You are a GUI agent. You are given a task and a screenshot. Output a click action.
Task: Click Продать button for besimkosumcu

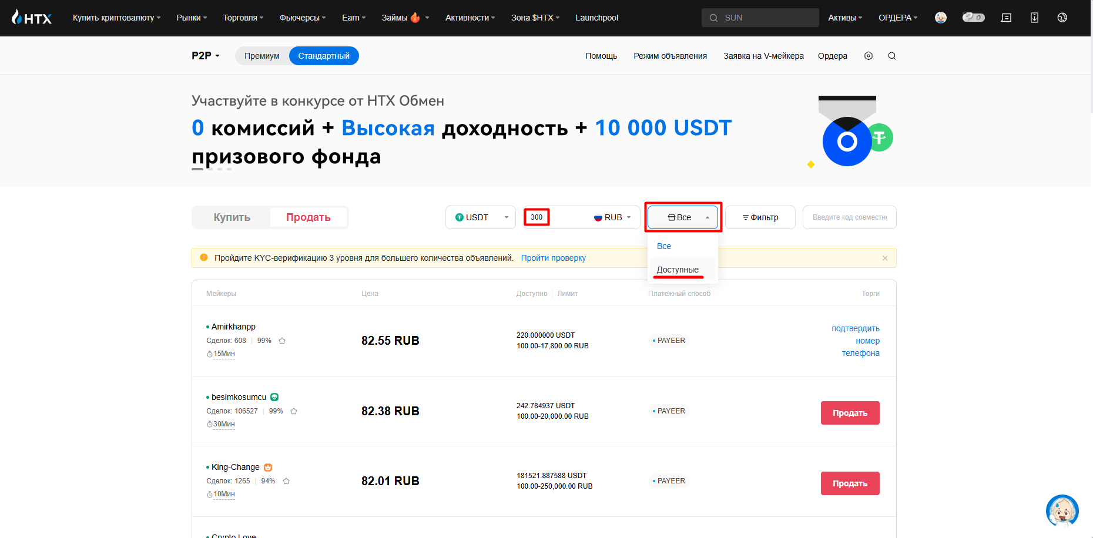coord(850,413)
